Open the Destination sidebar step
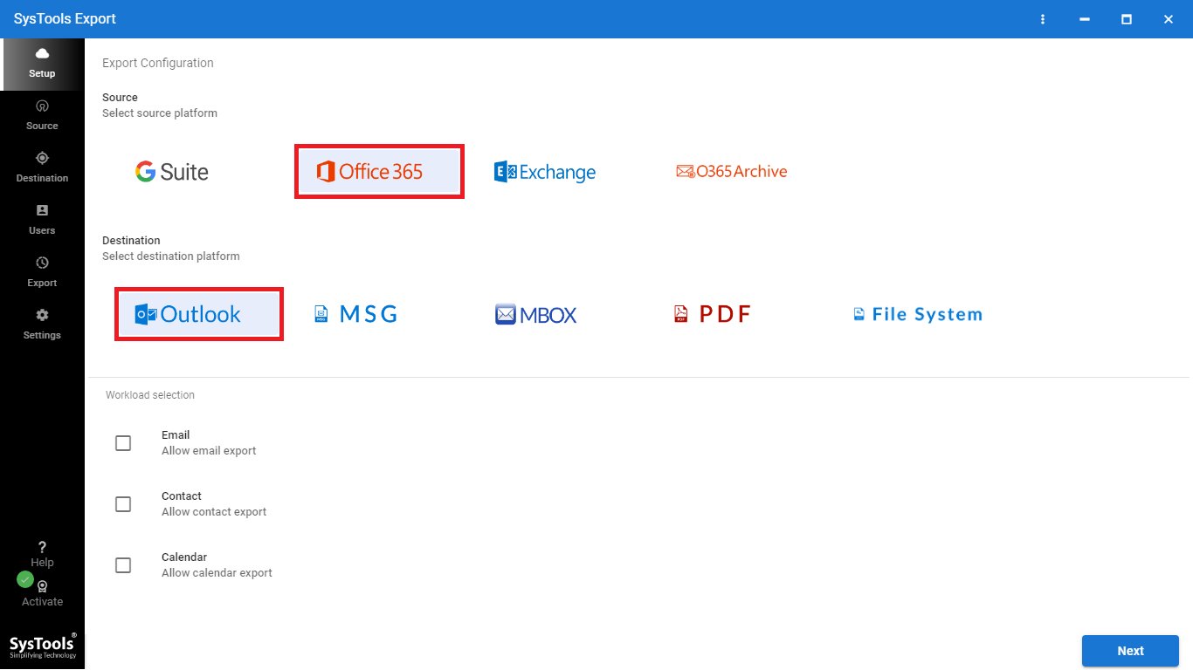1193x670 pixels. pos(42,168)
